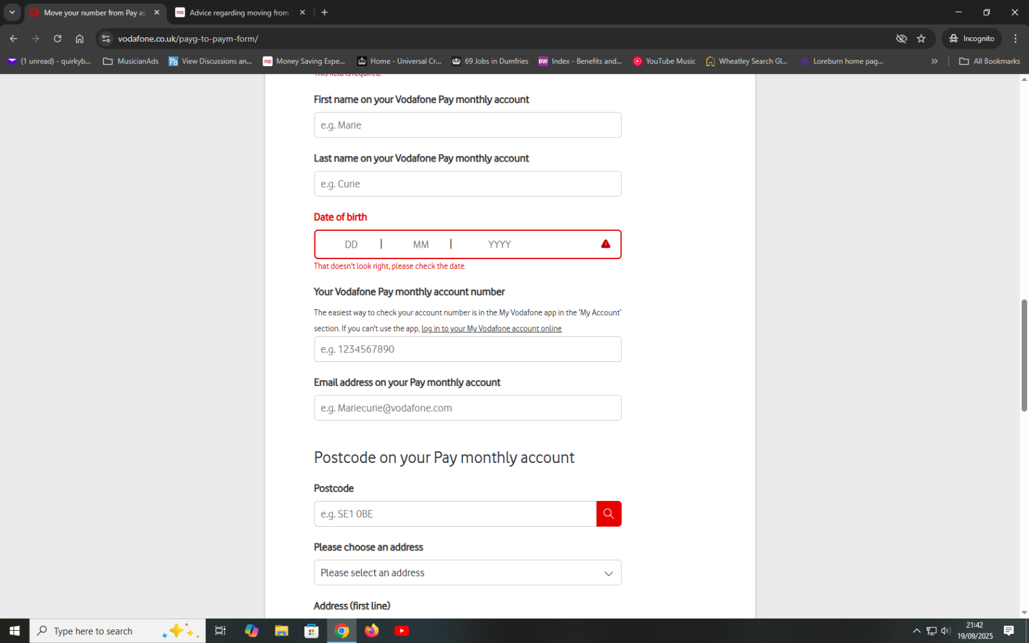The image size is (1029, 643).
Task: Click the scrollbar down arrow
Action: pos(1024,613)
